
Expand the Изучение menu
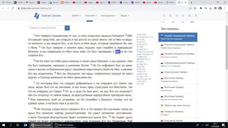(x=91, y=16)
